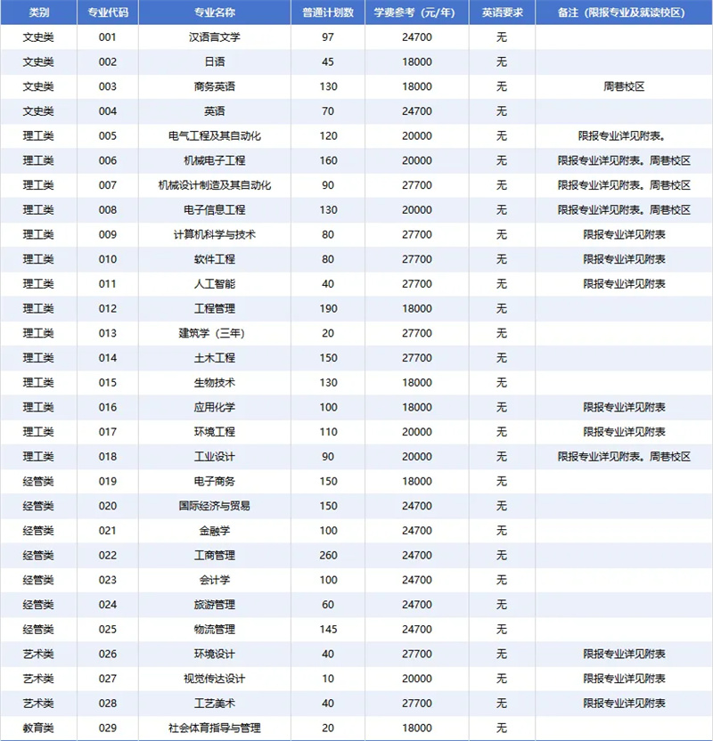Click tuition 20000 in 环境工程 row
This screenshot has width=713, height=741.
[417, 432]
